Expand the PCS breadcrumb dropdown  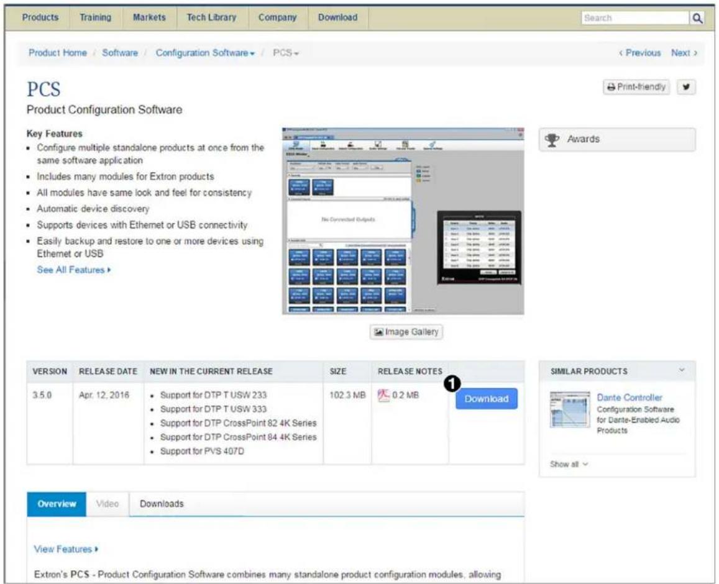(286, 53)
